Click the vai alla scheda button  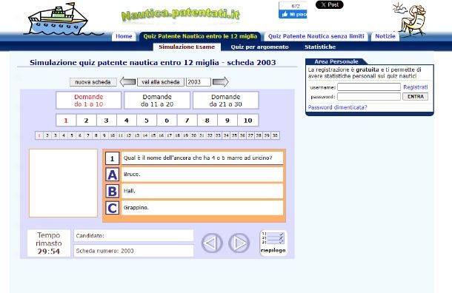pos(161,82)
